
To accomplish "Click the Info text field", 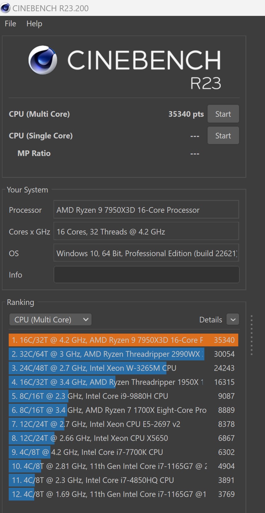I will pyautogui.click(x=146, y=275).
